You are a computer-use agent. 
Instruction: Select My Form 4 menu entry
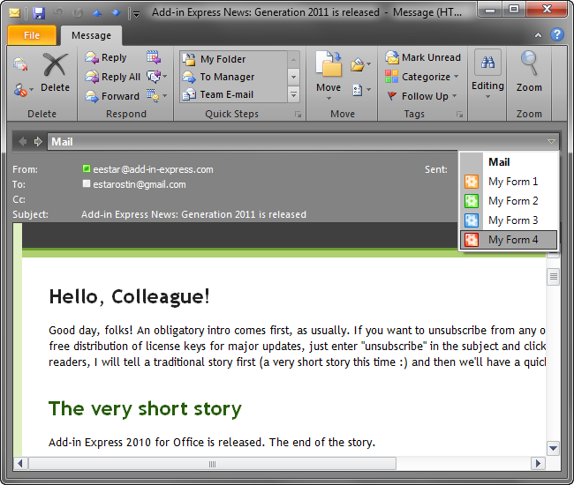click(x=510, y=240)
